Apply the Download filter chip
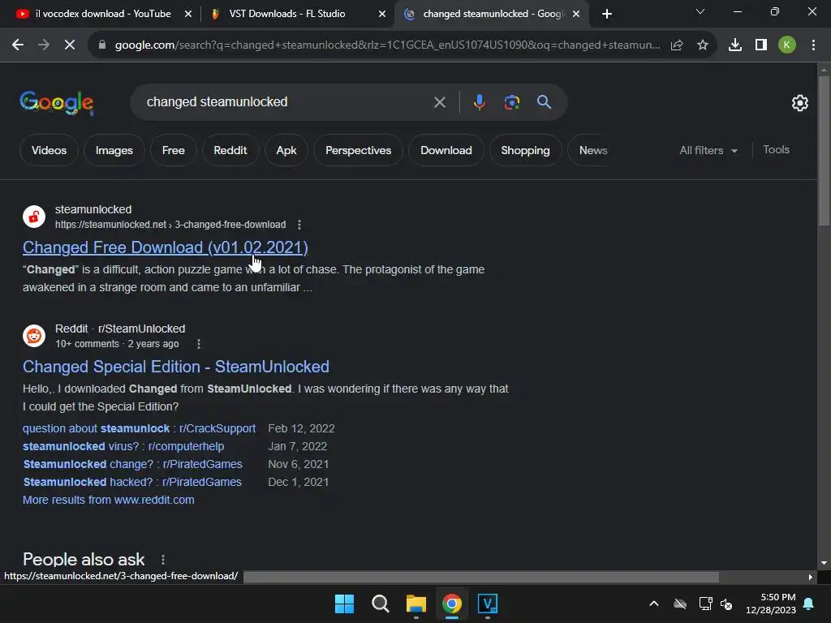This screenshot has height=623, width=831. [x=446, y=150]
